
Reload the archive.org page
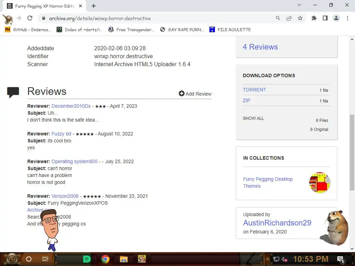click(x=30, y=18)
